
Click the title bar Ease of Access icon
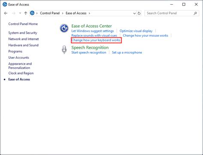click(x=5, y=5)
